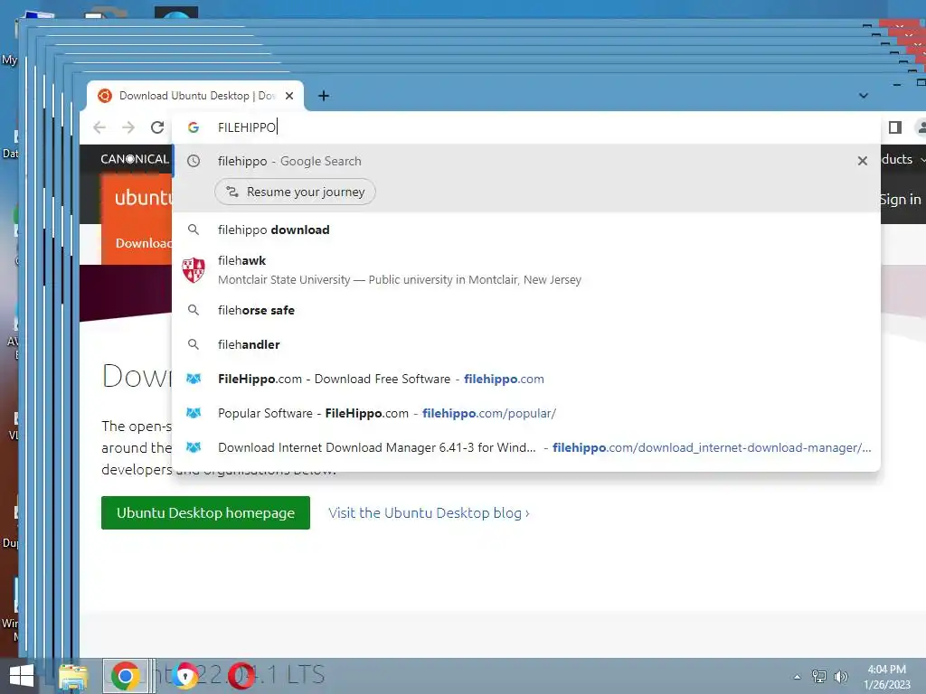Open FileHippo.com Download Free Software suggestion
This screenshot has height=694, width=926.
click(525, 379)
